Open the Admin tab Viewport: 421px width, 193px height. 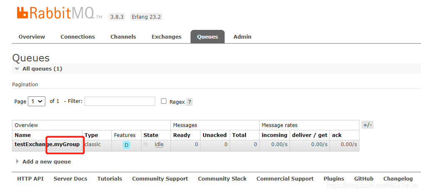pos(243,37)
